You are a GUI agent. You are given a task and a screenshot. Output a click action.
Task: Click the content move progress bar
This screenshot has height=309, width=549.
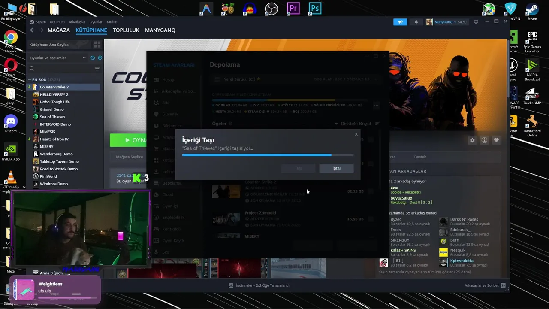(268, 155)
